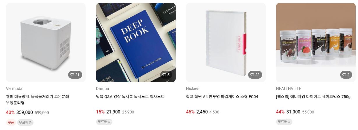Select the 359,000 sale price
Image resolution: width=358 pixels, height=130 pixels.
25,113
